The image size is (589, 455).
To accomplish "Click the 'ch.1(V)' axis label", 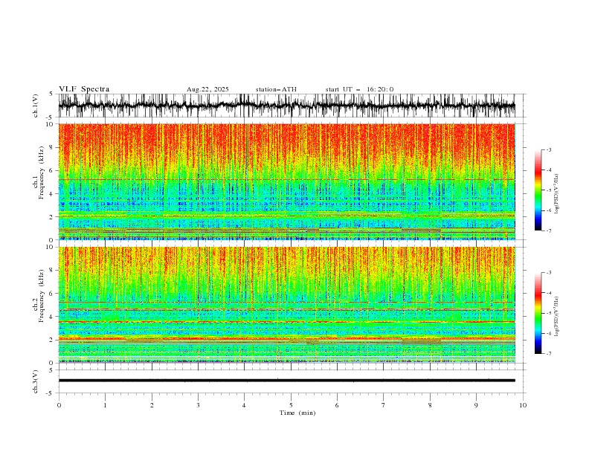I will (x=36, y=106).
